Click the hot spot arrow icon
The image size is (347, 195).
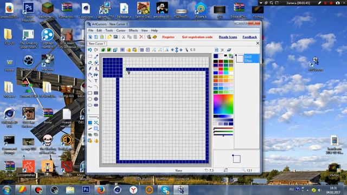coord(187,50)
